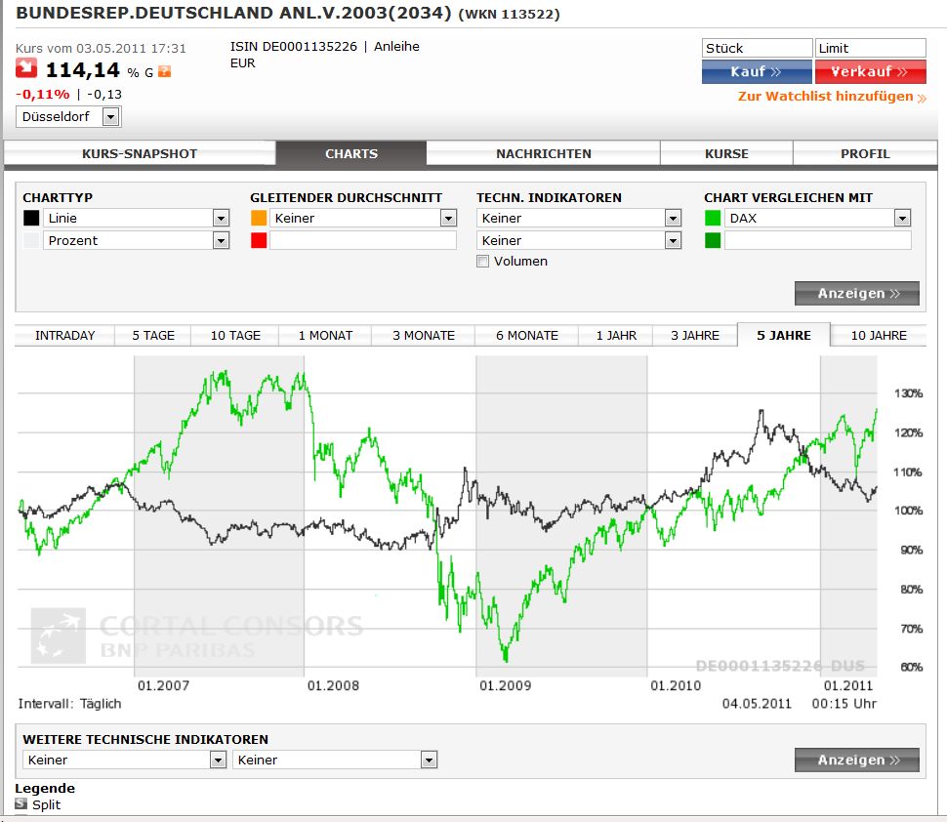
Task: Click the light green DAX color swatch
Action: pos(713,218)
